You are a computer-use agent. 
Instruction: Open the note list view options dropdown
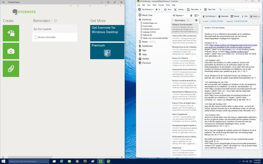pos(197,15)
